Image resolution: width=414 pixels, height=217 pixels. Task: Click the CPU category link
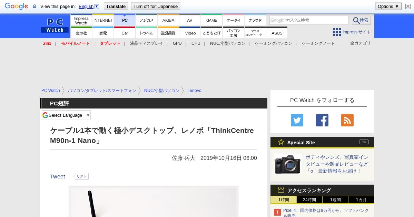[196, 43]
